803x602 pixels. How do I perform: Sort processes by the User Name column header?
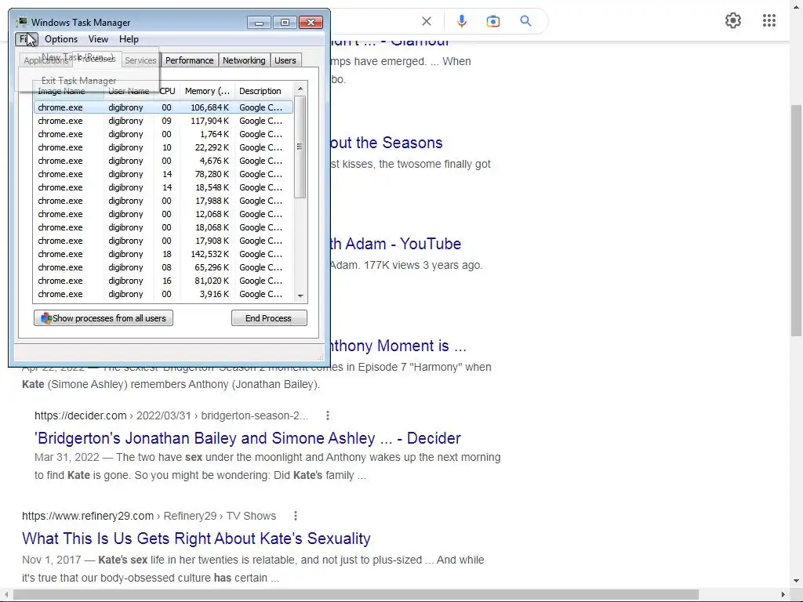[x=129, y=91]
